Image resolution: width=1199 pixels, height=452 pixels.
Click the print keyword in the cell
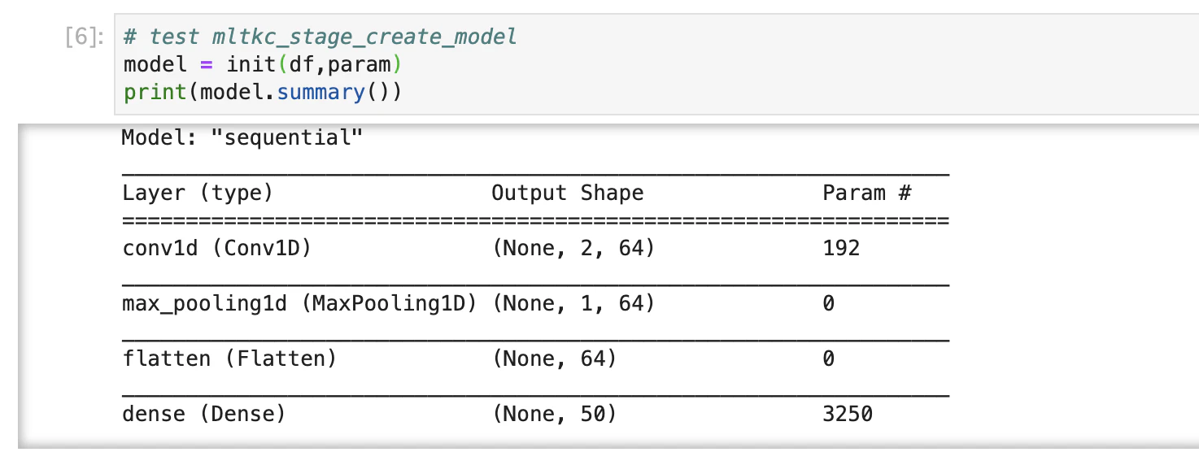coord(155,92)
